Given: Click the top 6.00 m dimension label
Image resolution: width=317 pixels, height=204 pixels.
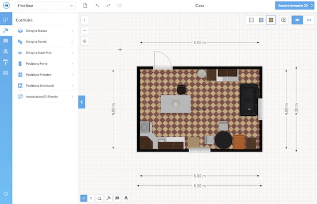Looking at the screenshot, I should [200, 43].
